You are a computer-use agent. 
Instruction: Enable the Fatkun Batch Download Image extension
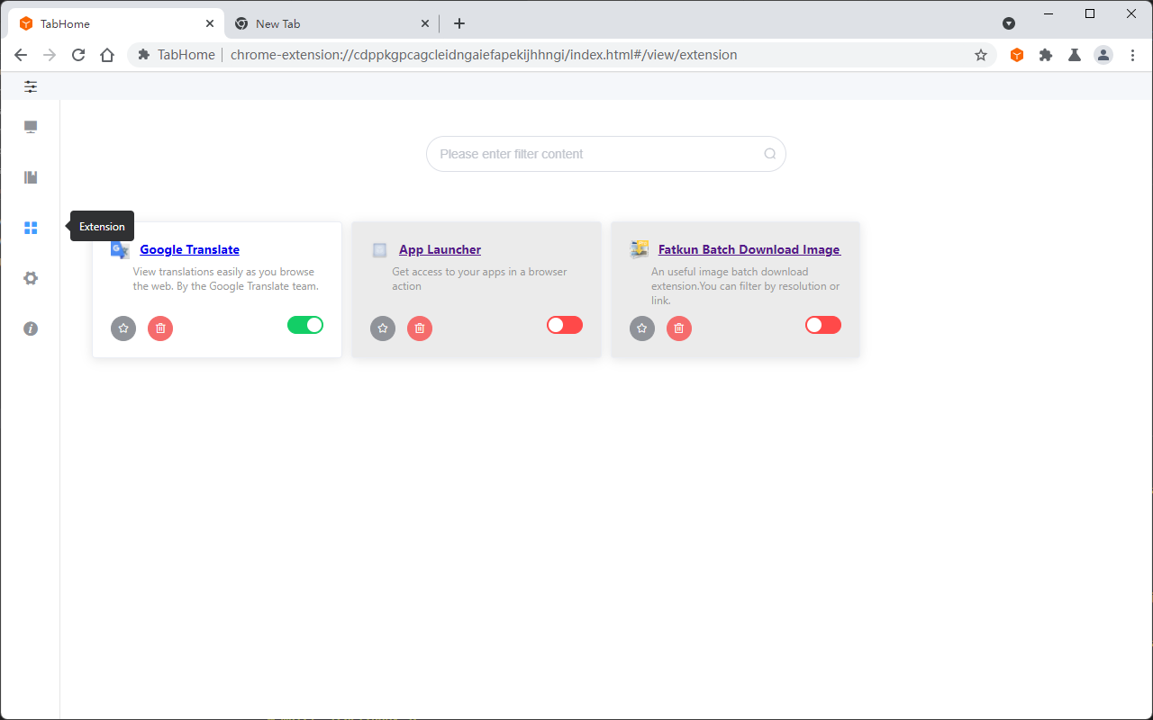pos(822,324)
